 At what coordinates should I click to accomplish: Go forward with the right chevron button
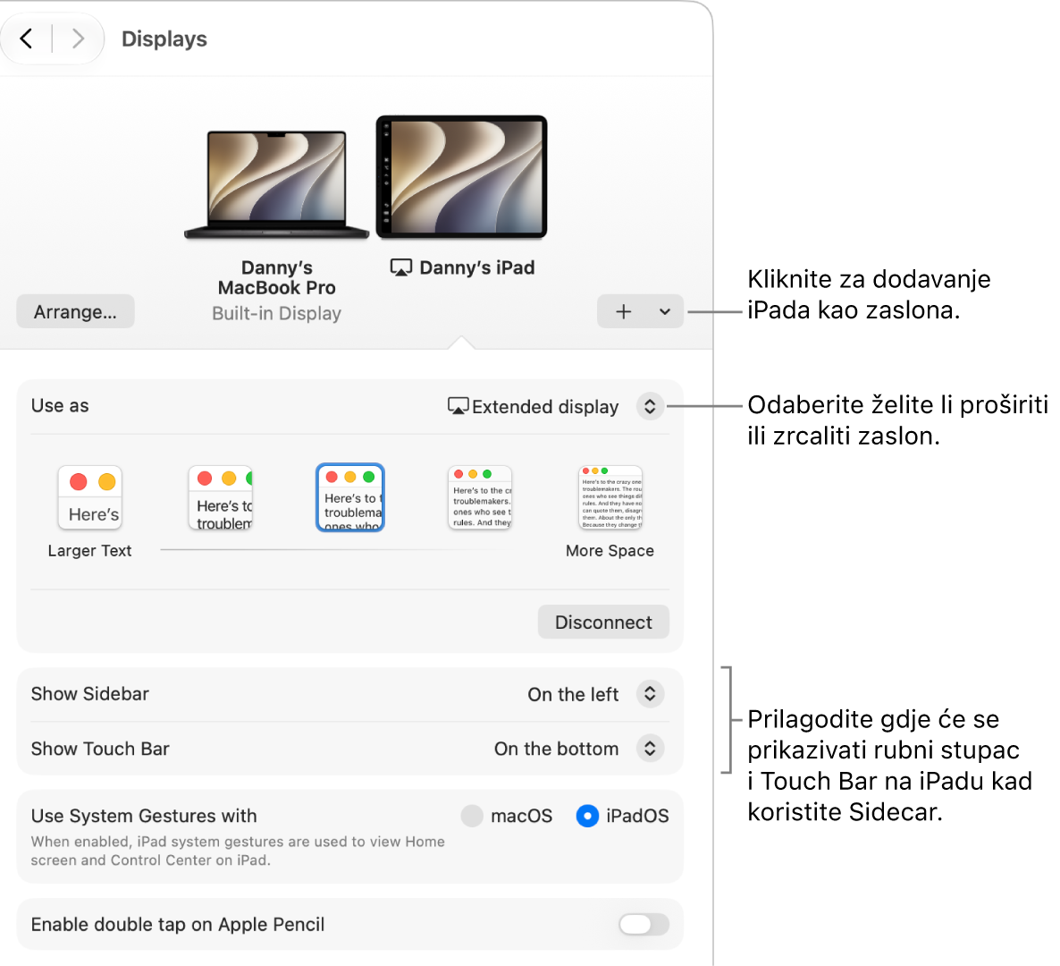coord(78,38)
